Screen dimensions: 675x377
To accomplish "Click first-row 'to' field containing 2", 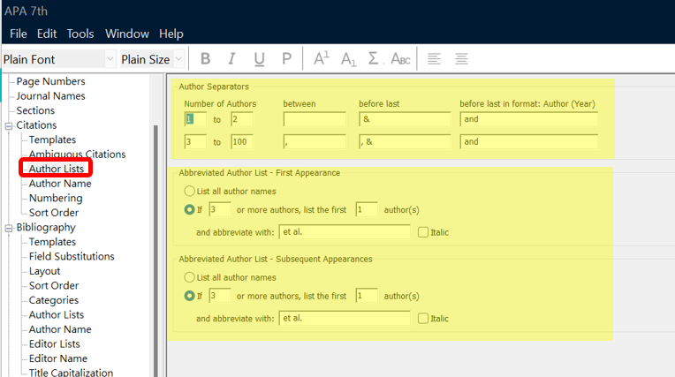I will [242, 119].
